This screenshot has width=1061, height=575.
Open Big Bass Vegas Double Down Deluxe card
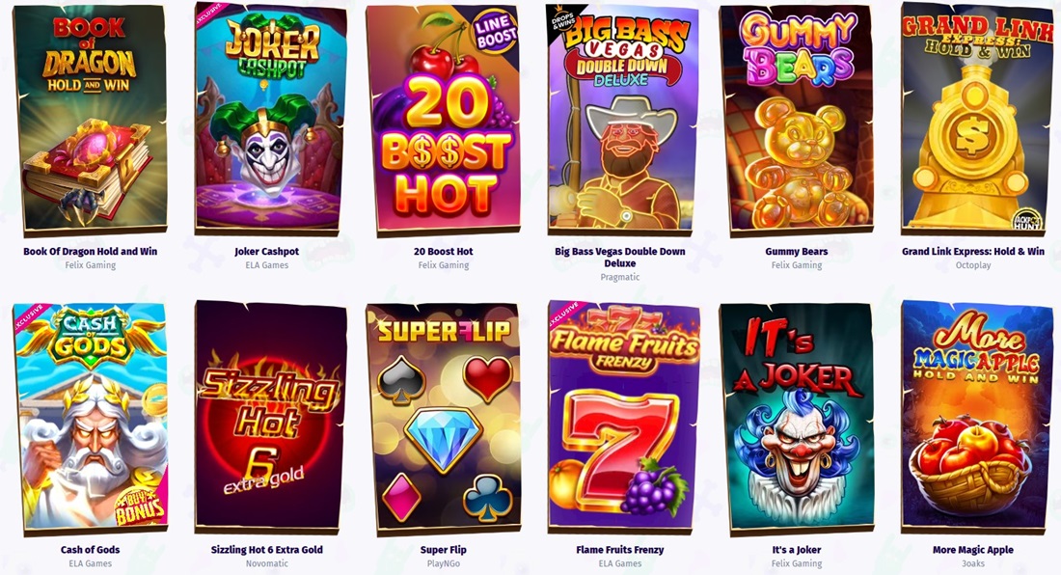pos(620,120)
